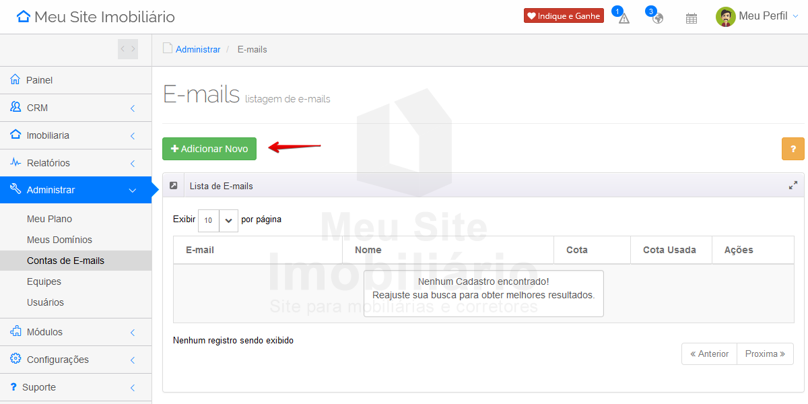Expand the Lista de E-mails panel fullscreen

[793, 186]
